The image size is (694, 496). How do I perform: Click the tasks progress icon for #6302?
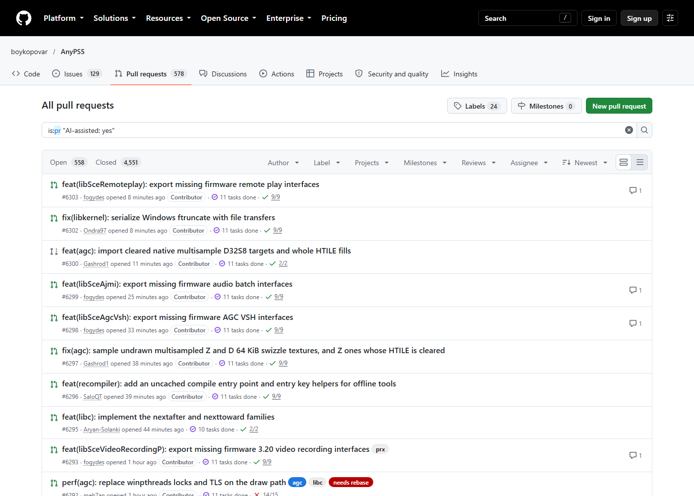(x=217, y=231)
